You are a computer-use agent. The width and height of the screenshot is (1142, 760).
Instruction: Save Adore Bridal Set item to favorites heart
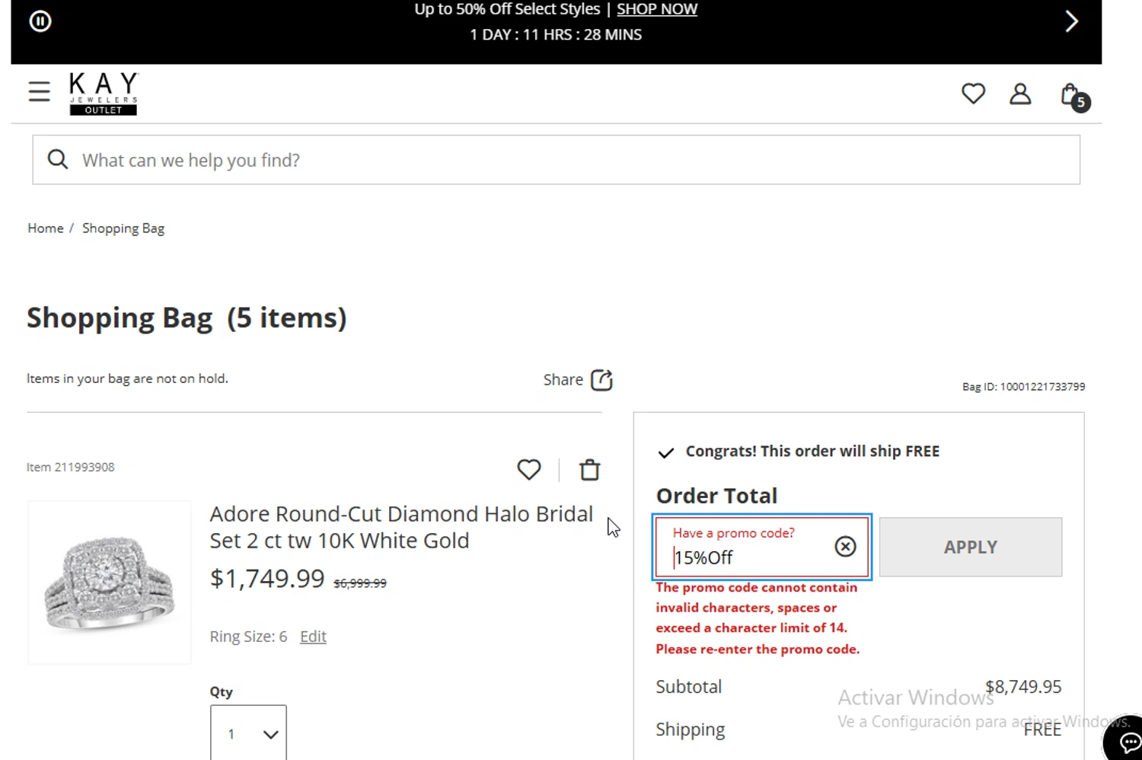click(x=529, y=470)
